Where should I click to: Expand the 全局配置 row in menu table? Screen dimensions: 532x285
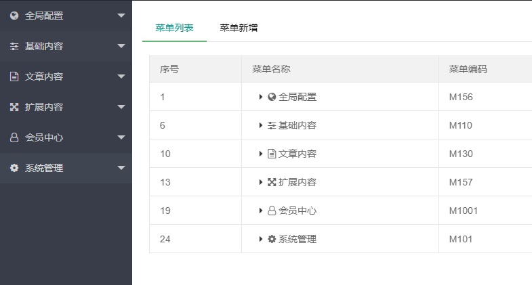click(260, 97)
